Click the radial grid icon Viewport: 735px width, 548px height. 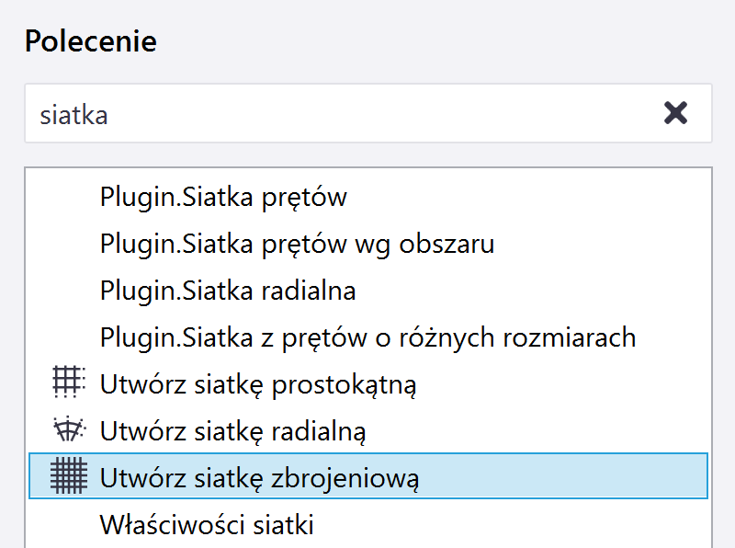click(x=69, y=429)
